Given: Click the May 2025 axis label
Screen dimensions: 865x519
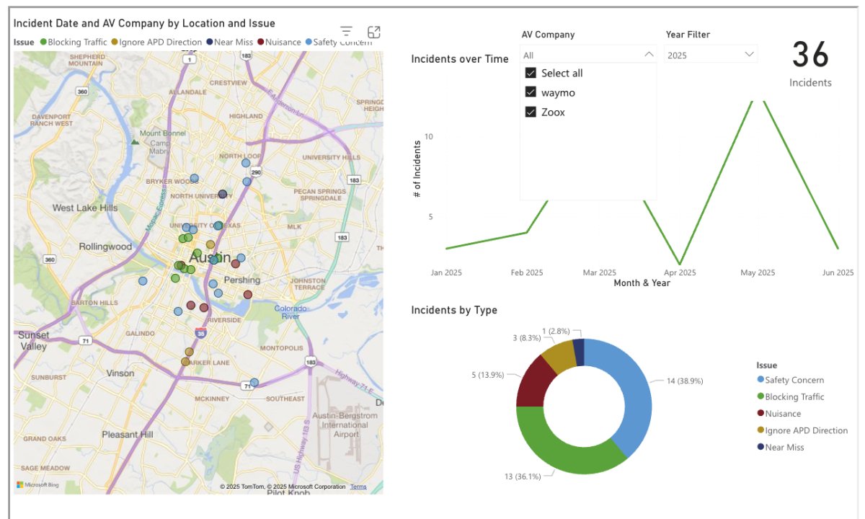Looking at the screenshot, I should point(758,273).
